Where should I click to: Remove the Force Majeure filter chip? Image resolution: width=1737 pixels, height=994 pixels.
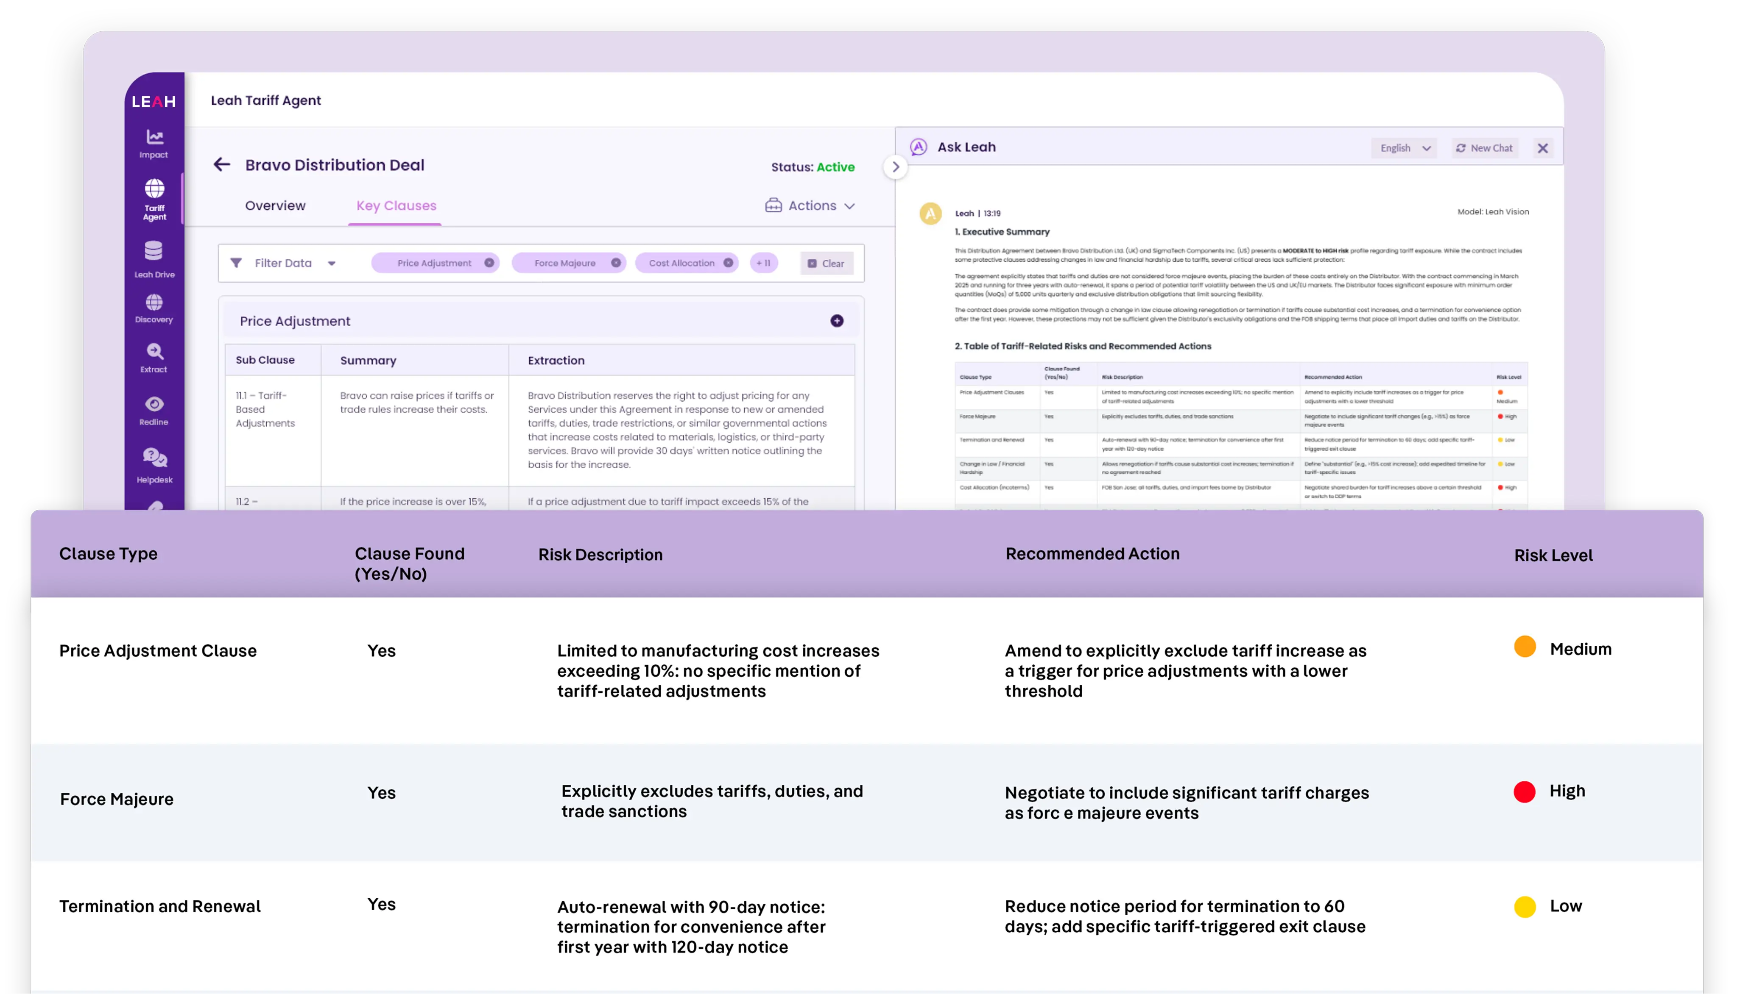click(x=616, y=263)
